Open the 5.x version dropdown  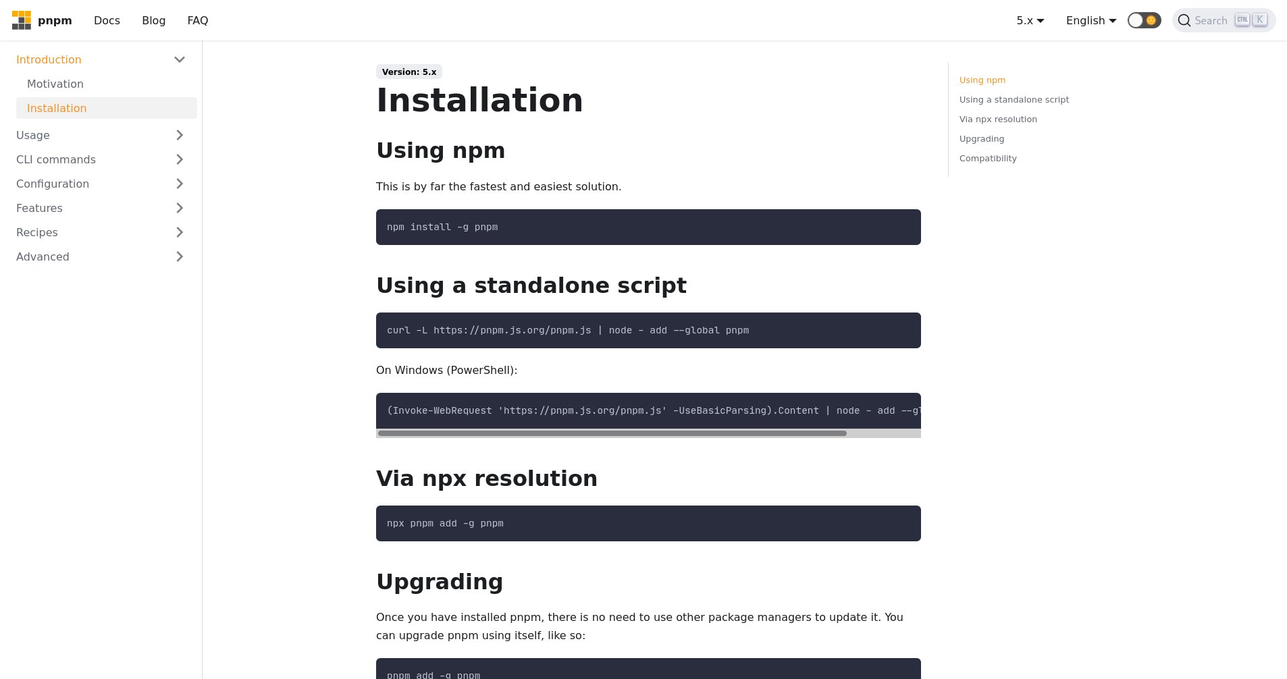click(1030, 20)
